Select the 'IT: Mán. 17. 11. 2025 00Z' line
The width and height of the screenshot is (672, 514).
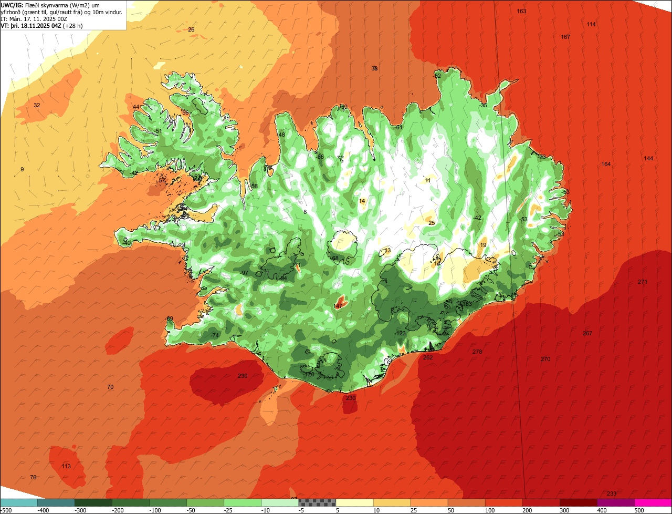35,18
